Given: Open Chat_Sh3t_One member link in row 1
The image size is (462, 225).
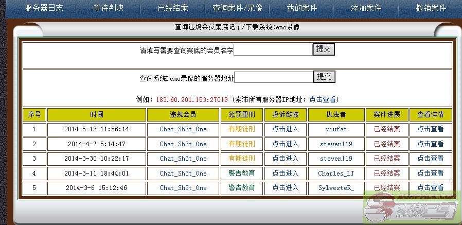Looking at the screenshot, I should 183,129.
